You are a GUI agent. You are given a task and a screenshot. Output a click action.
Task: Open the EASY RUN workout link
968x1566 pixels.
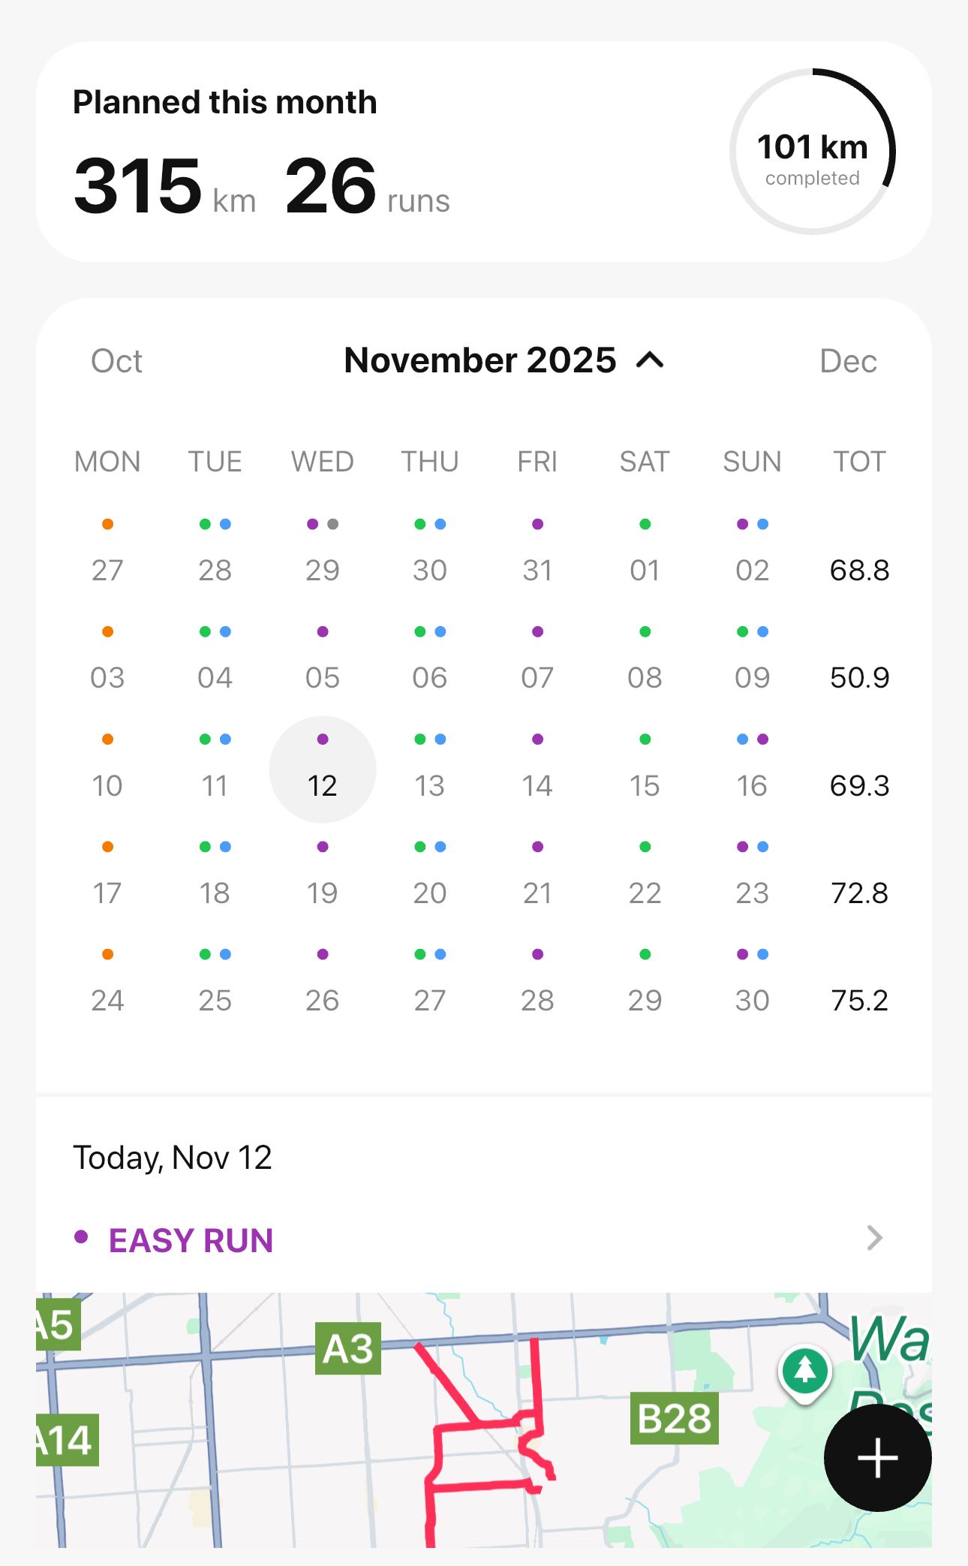[191, 1240]
